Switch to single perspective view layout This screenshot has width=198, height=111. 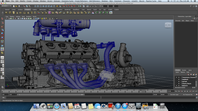[2, 58]
